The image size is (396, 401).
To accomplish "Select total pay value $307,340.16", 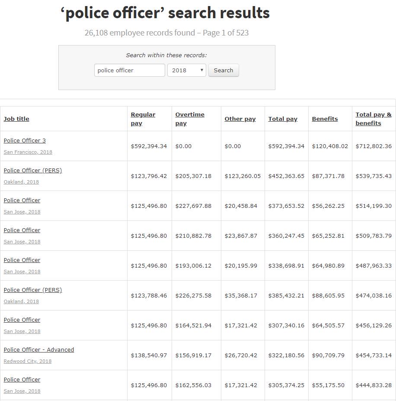I will (286, 325).
